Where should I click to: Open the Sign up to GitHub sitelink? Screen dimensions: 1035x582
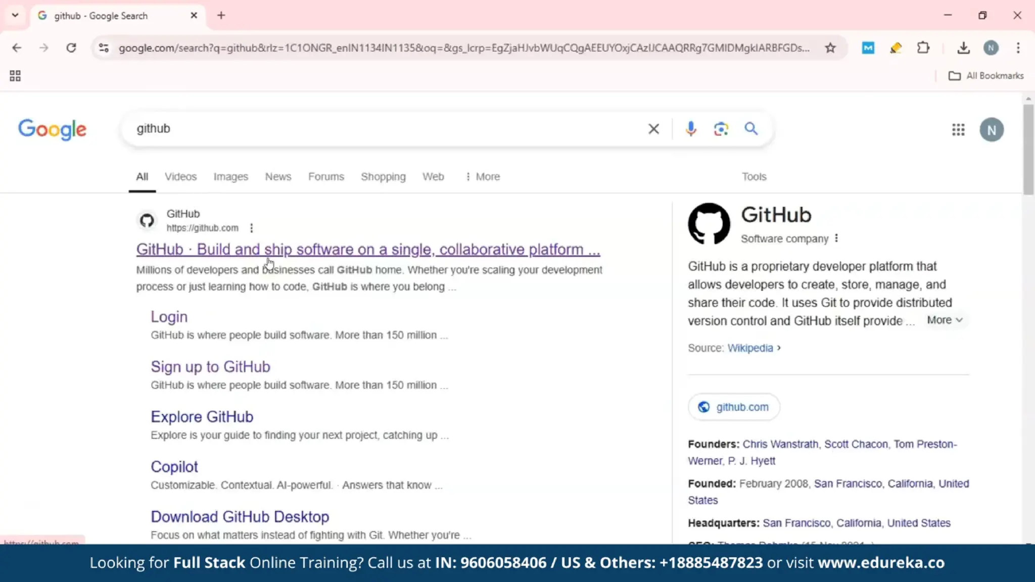click(210, 367)
